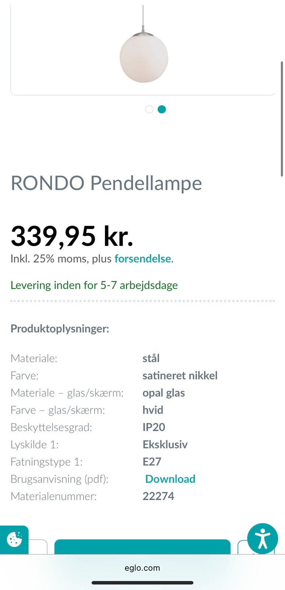Tap the outlined box behind accessibility icon

click(242, 547)
